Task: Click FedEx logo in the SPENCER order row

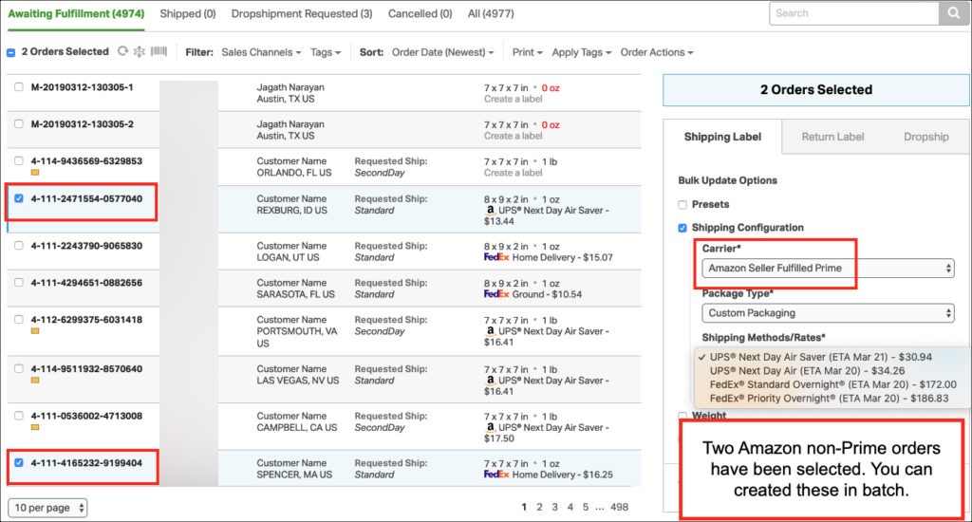Action: pos(496,475)
